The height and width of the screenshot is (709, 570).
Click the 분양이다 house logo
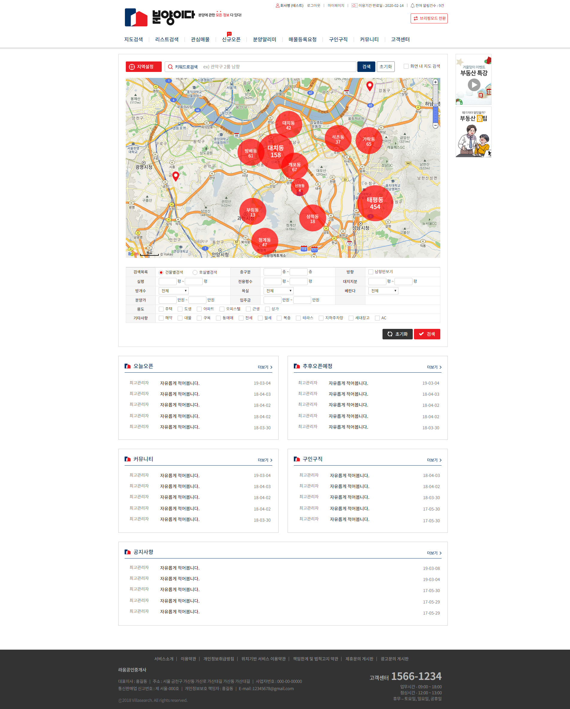click(x=136, y=17)
